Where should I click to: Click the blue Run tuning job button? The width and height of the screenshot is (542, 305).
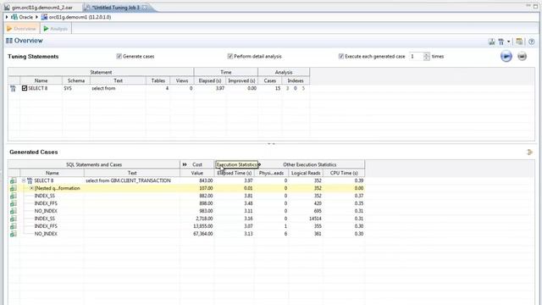[x=506, y=57]
